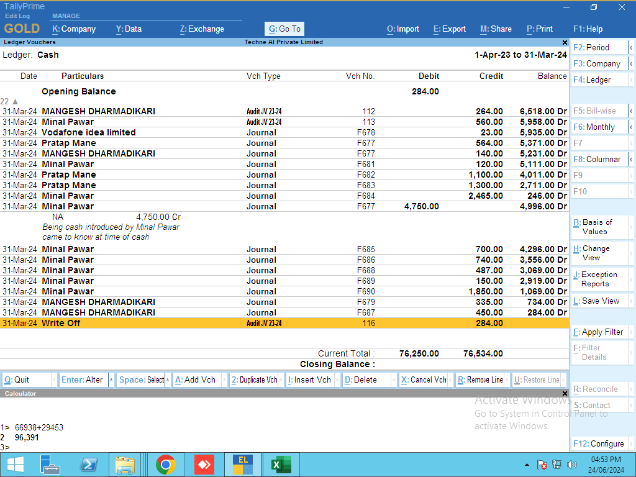This screenshot has height=477, width=636.
Task: Click the L: Save View button
Action: click(x=599, y=301)
